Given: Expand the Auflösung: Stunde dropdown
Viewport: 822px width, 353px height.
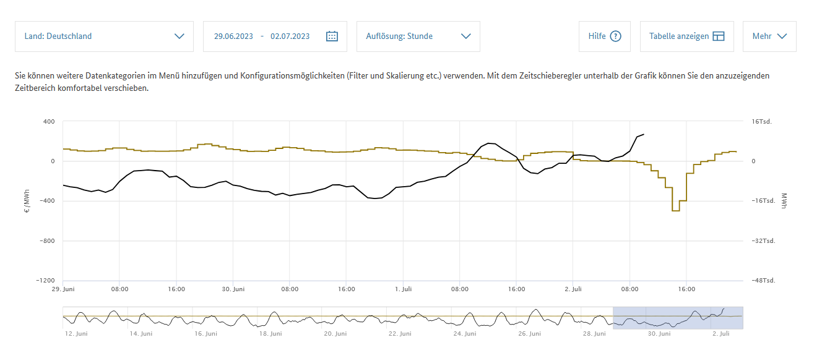Looking at the screenshot, I should pos(409,36).
